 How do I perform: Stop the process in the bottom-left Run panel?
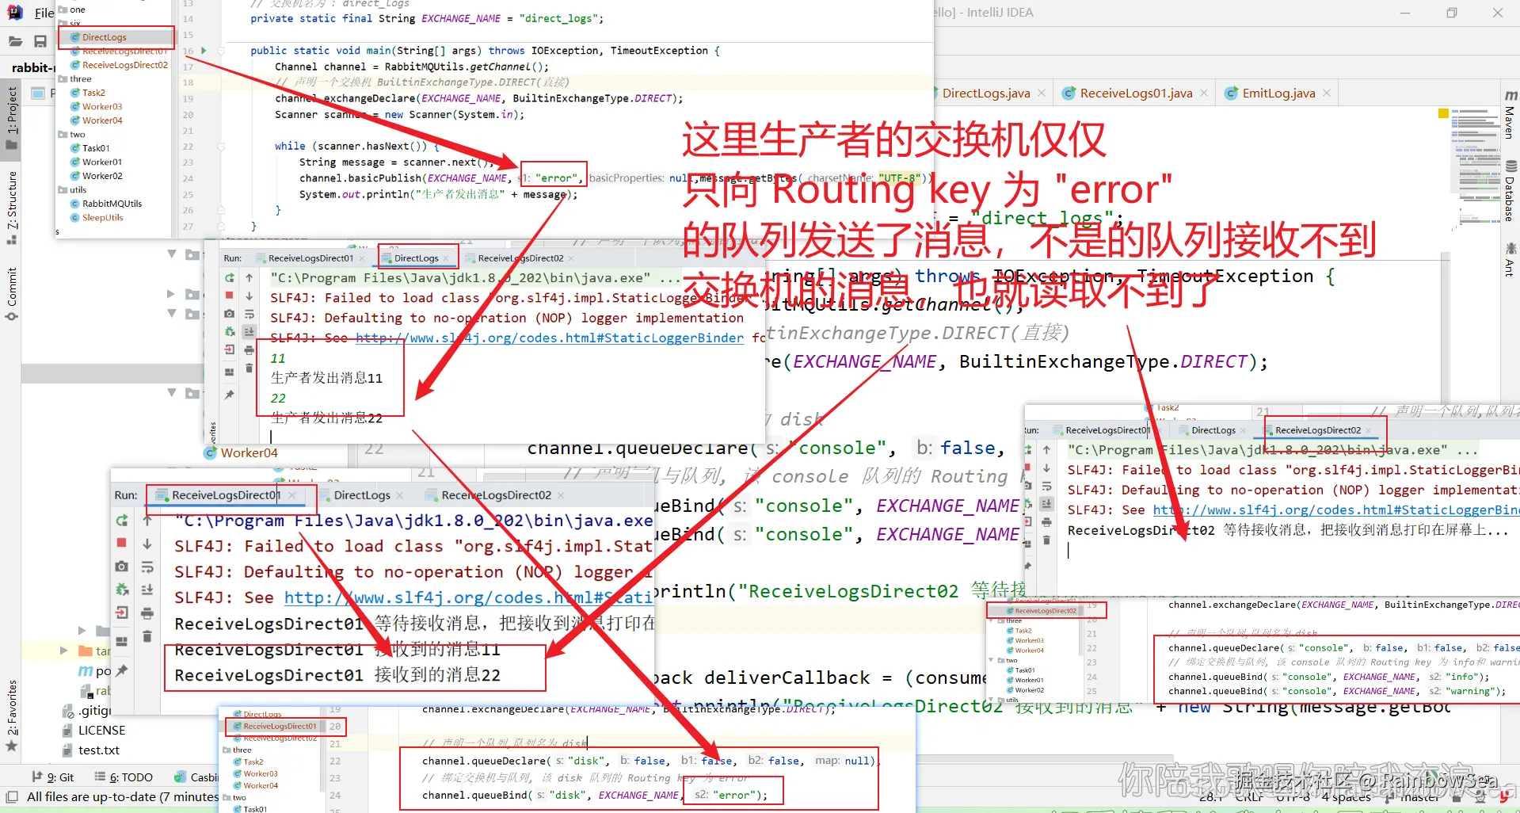coord(122,543)
